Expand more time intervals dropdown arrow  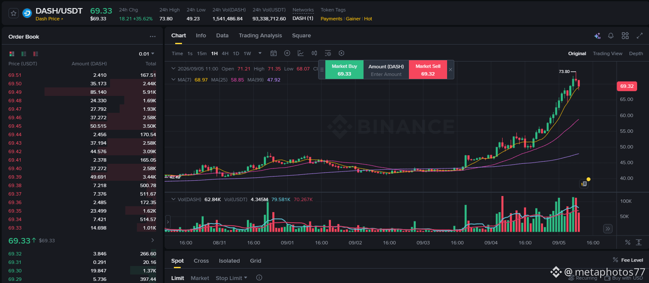pos(260,53)
